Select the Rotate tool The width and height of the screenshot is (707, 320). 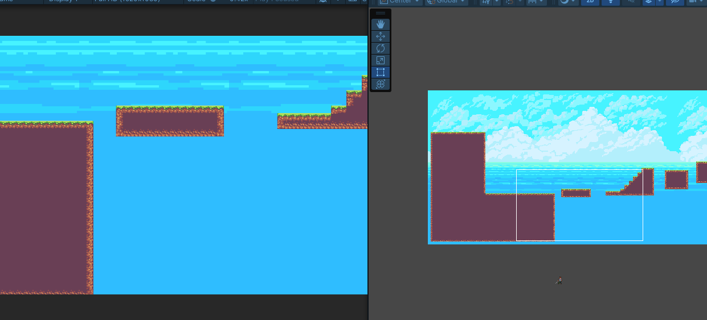coord(381,48)
